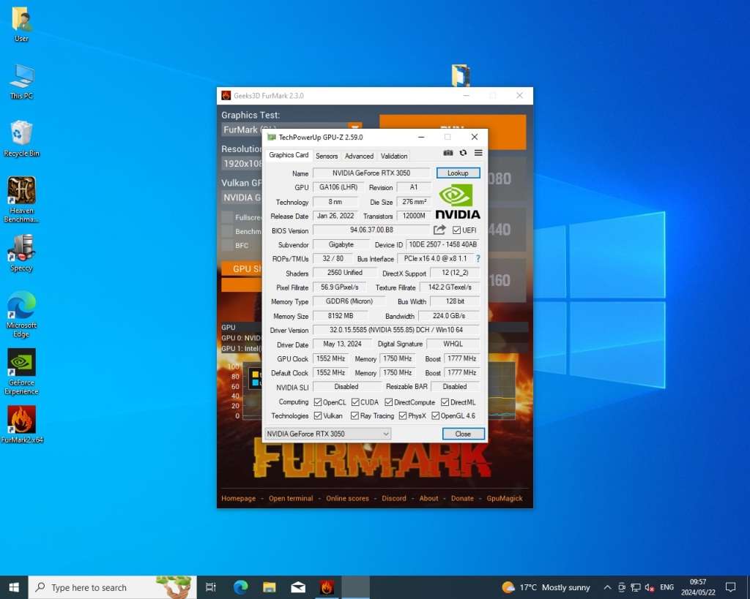Toggle the Ray Tracing checkbox
750x599 pixels.
click(x=355, y=416)
